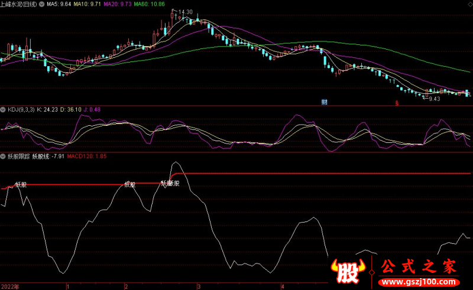Click the small red event marker beside 财
Screen dimensions: 473x290
397,103
